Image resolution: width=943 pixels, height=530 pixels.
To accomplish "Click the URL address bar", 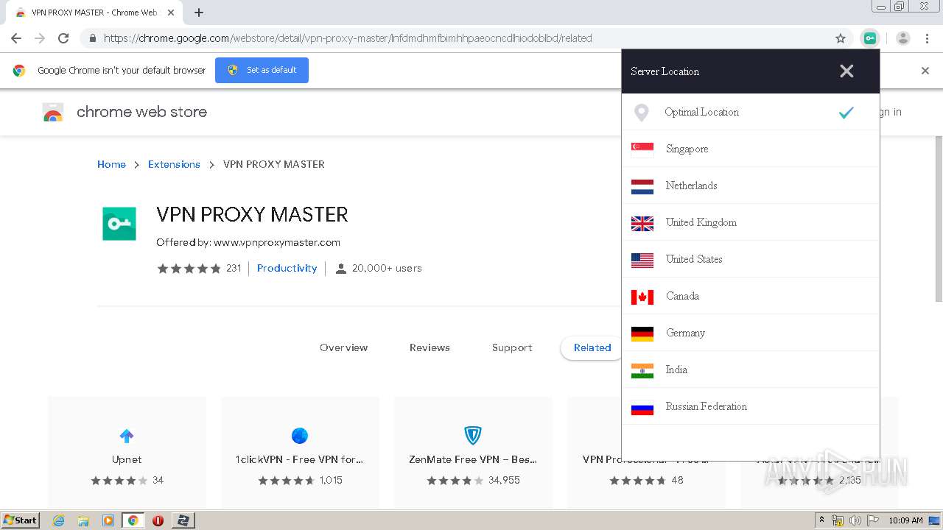I will (464, 38).
